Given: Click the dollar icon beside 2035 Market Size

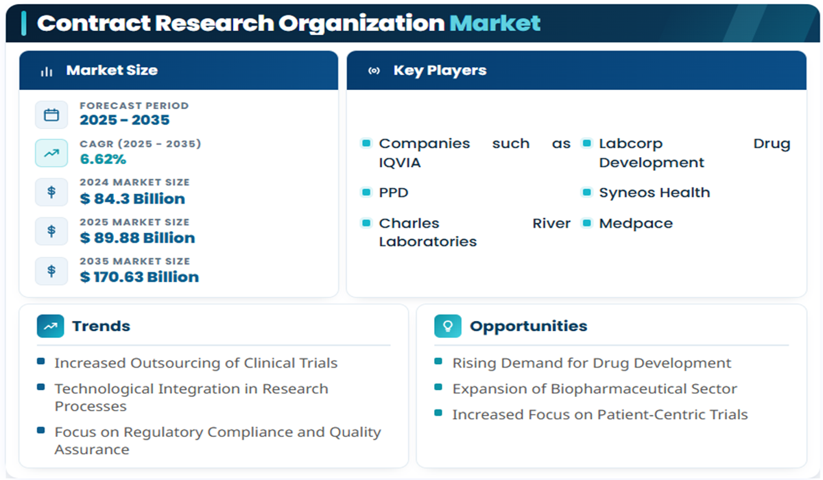Looking at the screenshot, I should pyautogui.click(x=51, y=270).
